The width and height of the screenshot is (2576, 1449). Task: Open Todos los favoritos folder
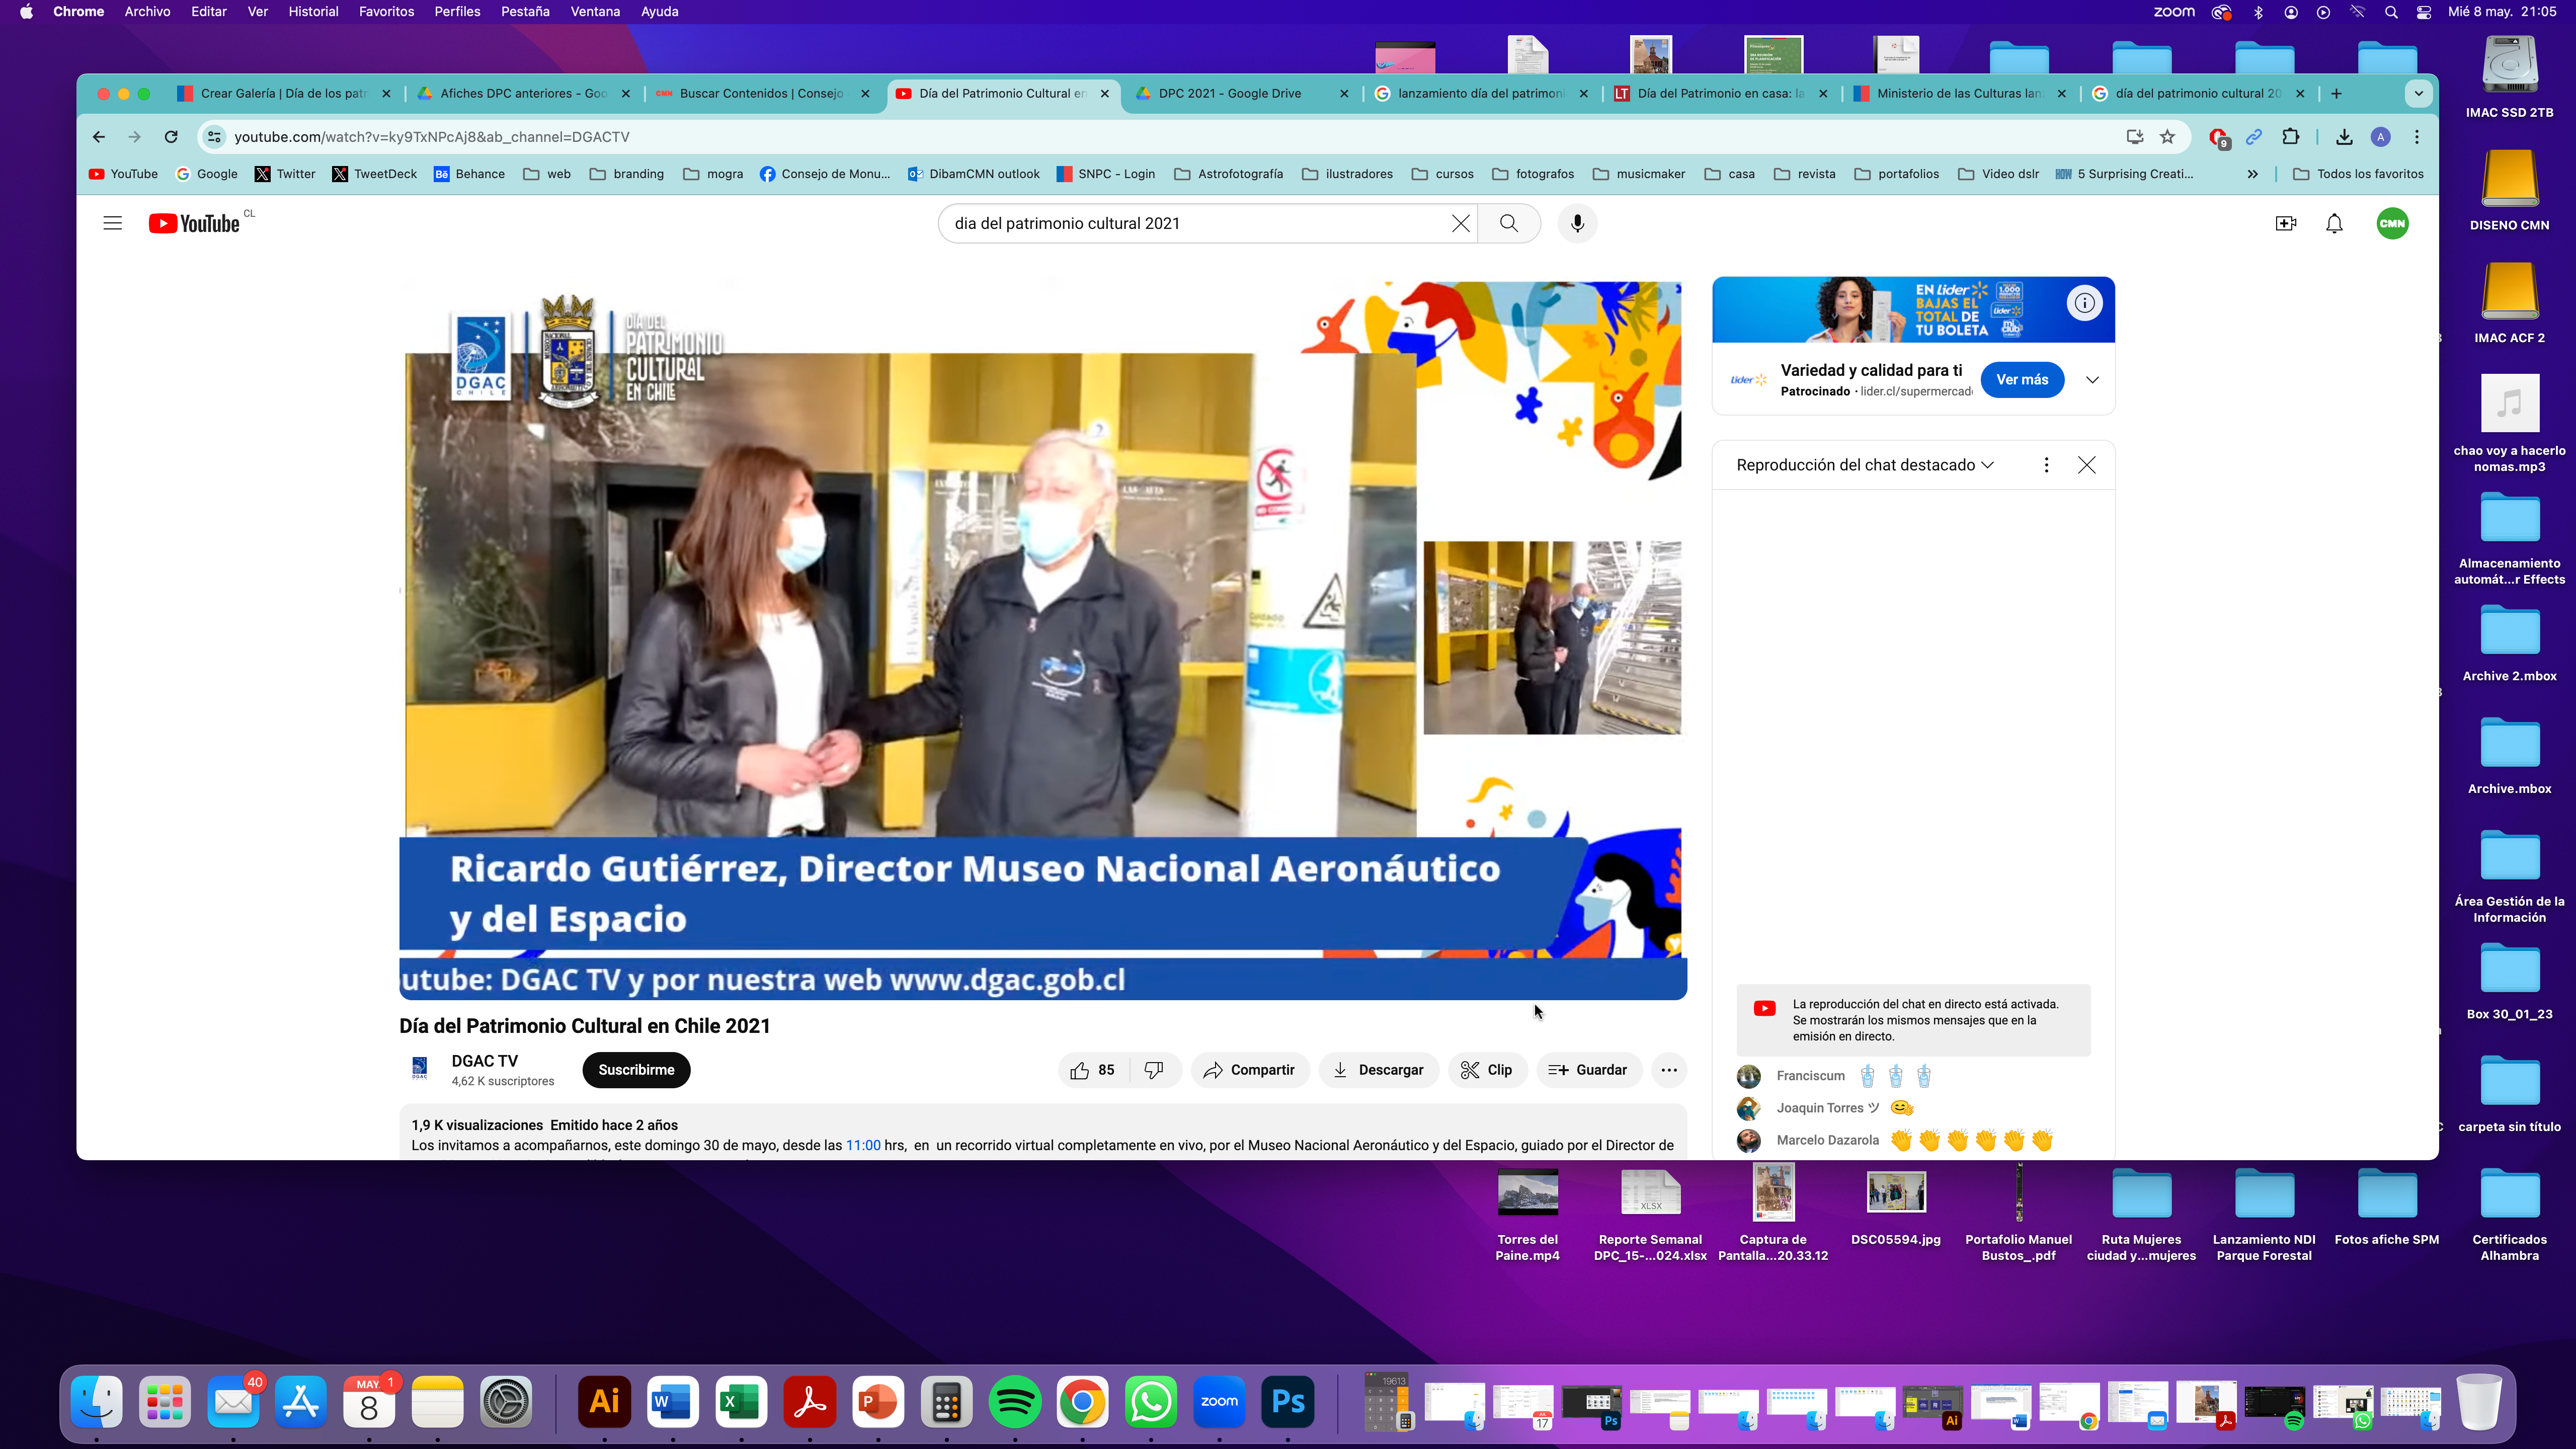point(2358,174)
